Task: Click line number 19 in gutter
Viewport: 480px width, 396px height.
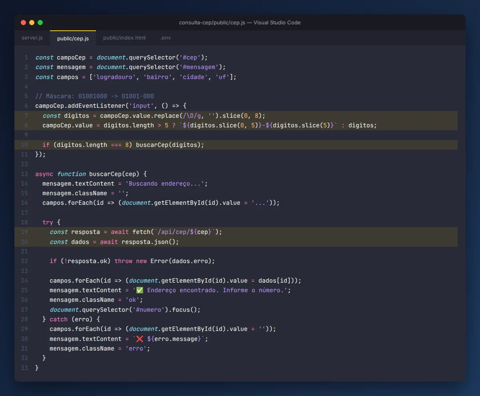Action: point(24,232)
